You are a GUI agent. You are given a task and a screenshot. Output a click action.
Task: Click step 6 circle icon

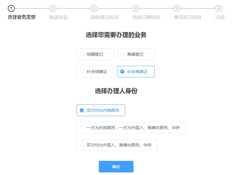218,8
